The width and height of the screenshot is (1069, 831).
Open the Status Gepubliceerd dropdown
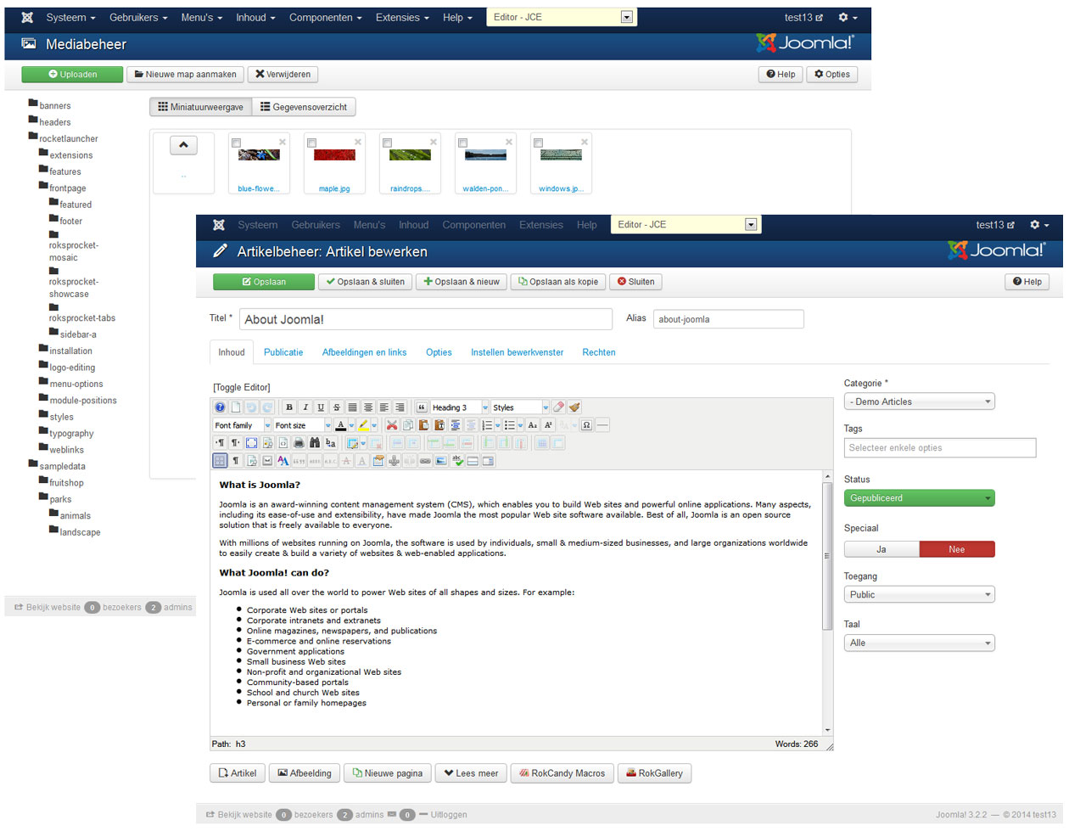tap(919, 498)
